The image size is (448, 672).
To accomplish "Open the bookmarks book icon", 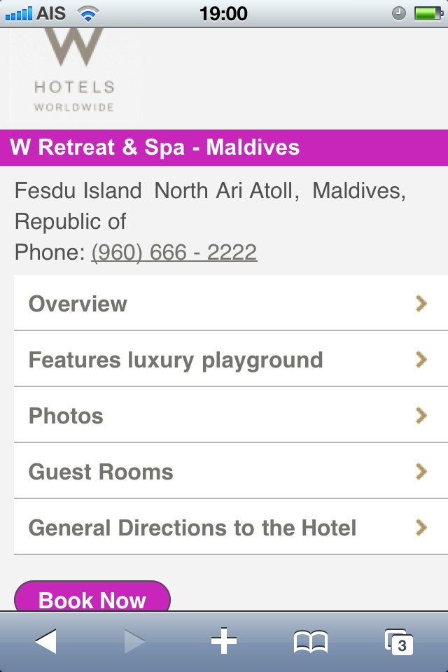I will (x=311, y=641).
